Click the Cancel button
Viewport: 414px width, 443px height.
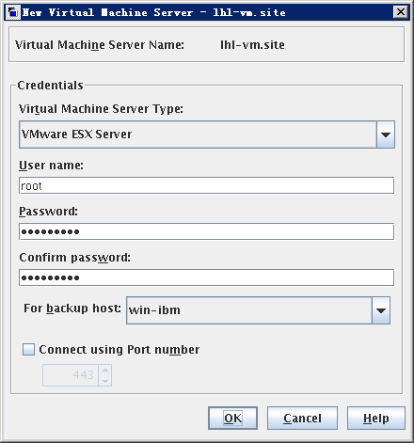(302, 419)
